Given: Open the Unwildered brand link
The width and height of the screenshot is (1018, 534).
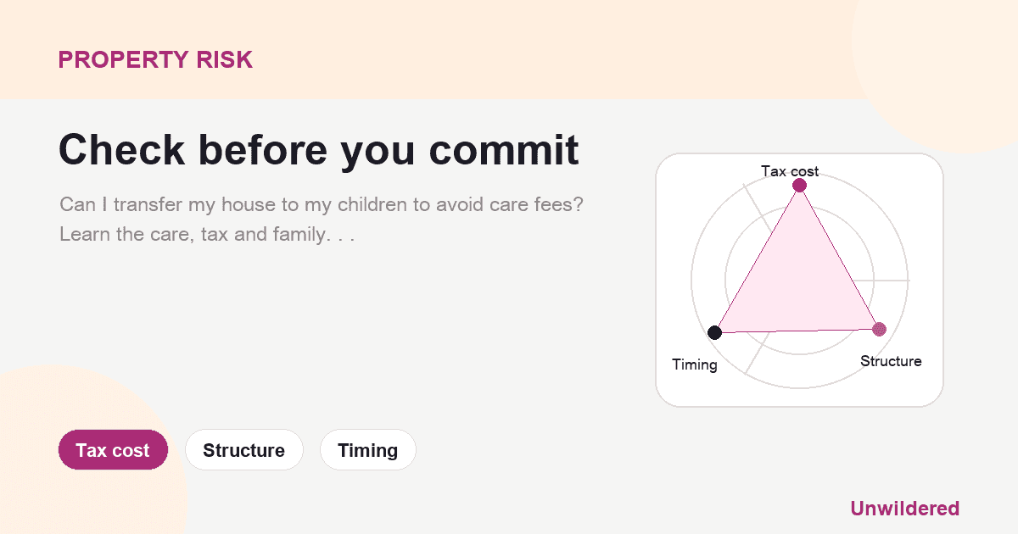Looking at the screenshot, I should 905,509.
